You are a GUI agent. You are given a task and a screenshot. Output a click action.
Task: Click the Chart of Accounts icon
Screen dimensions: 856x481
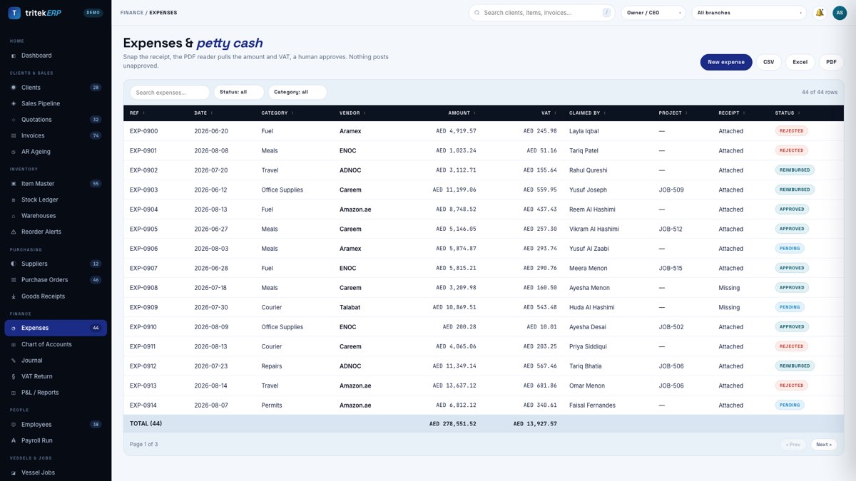point(14,344)
